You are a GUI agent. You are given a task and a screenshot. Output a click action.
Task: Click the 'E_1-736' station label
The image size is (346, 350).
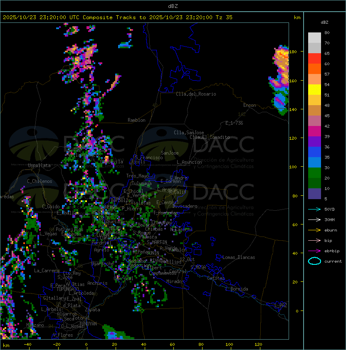coord(234,123)
